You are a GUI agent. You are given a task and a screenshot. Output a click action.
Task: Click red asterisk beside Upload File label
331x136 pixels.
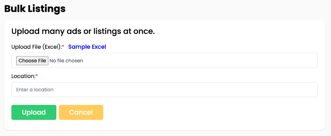[63, 46]
